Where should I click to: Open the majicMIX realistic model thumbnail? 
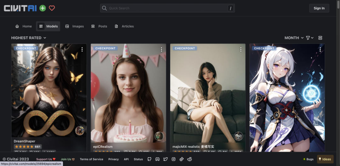point(208,93)
